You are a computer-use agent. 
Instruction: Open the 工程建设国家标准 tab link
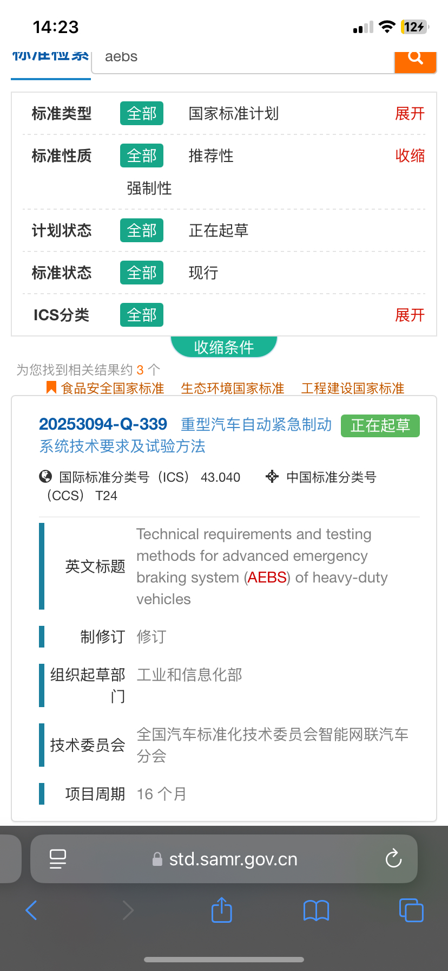click(x=353, y=389)
